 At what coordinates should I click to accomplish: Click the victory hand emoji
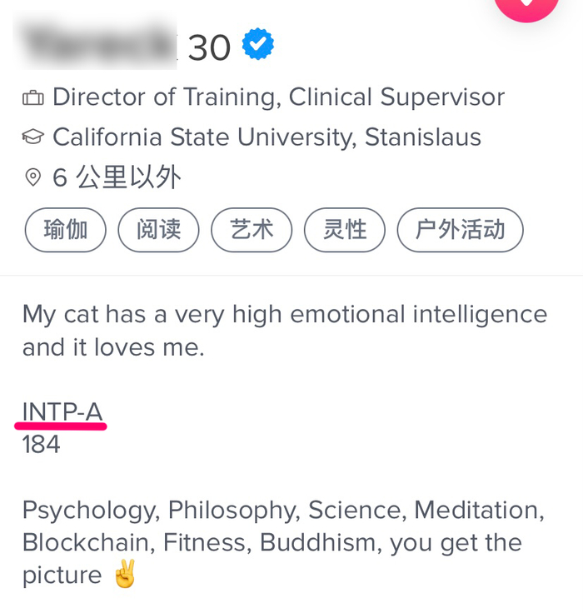tap(125, 575)
